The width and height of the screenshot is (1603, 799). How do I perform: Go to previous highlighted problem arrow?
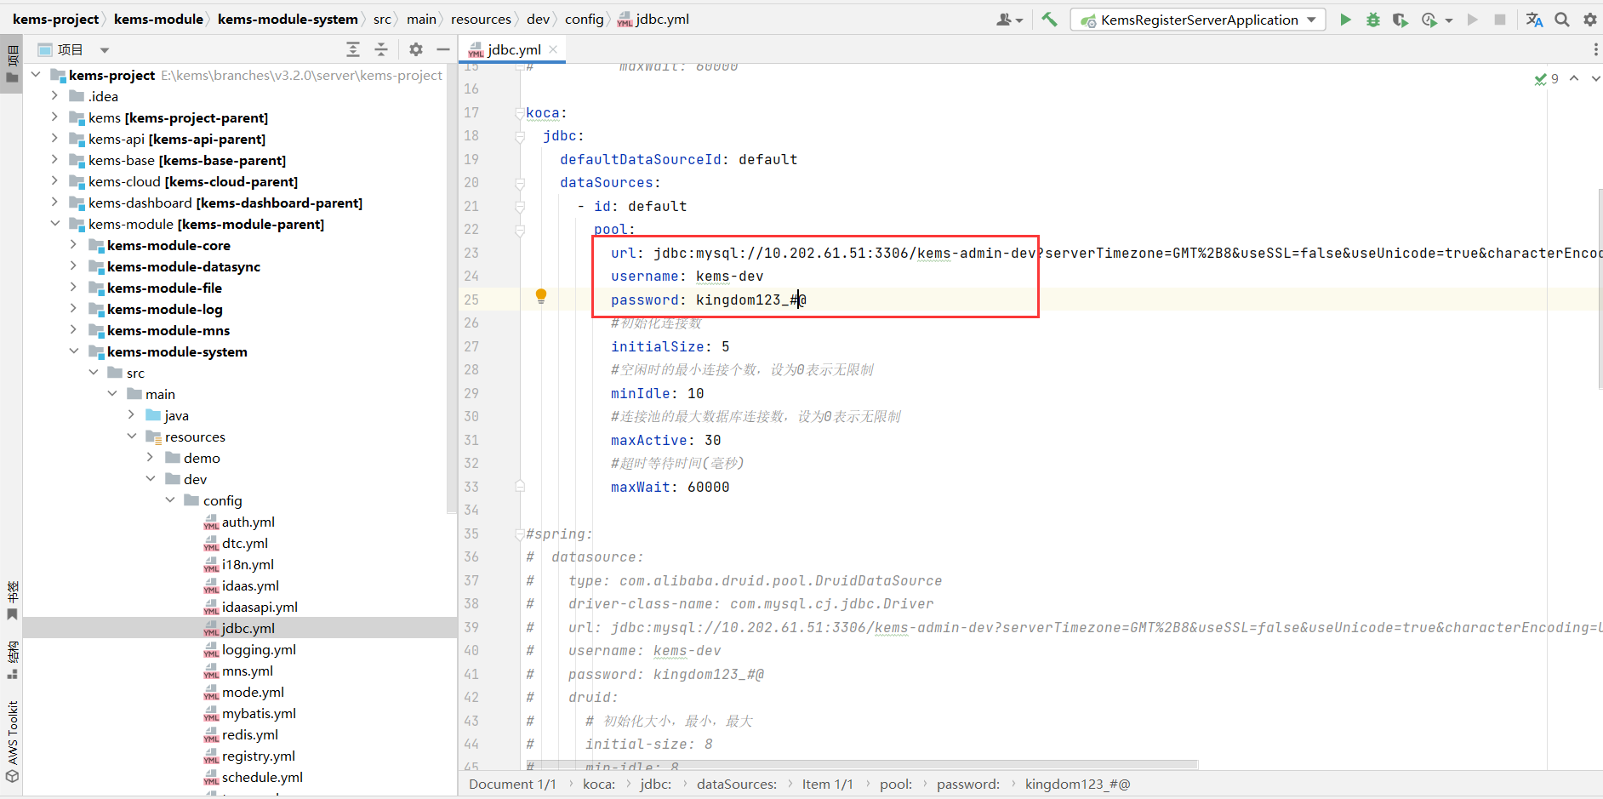point(1574,78)
